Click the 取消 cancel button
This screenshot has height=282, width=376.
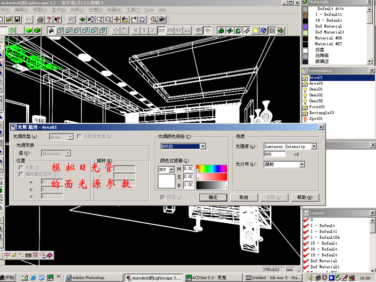coord(243,197)
